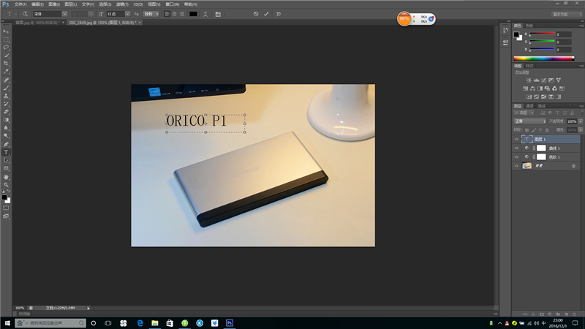The image size is (585, 329).
Task: Select the Crop tool
Action: click(x=6, y=64)
